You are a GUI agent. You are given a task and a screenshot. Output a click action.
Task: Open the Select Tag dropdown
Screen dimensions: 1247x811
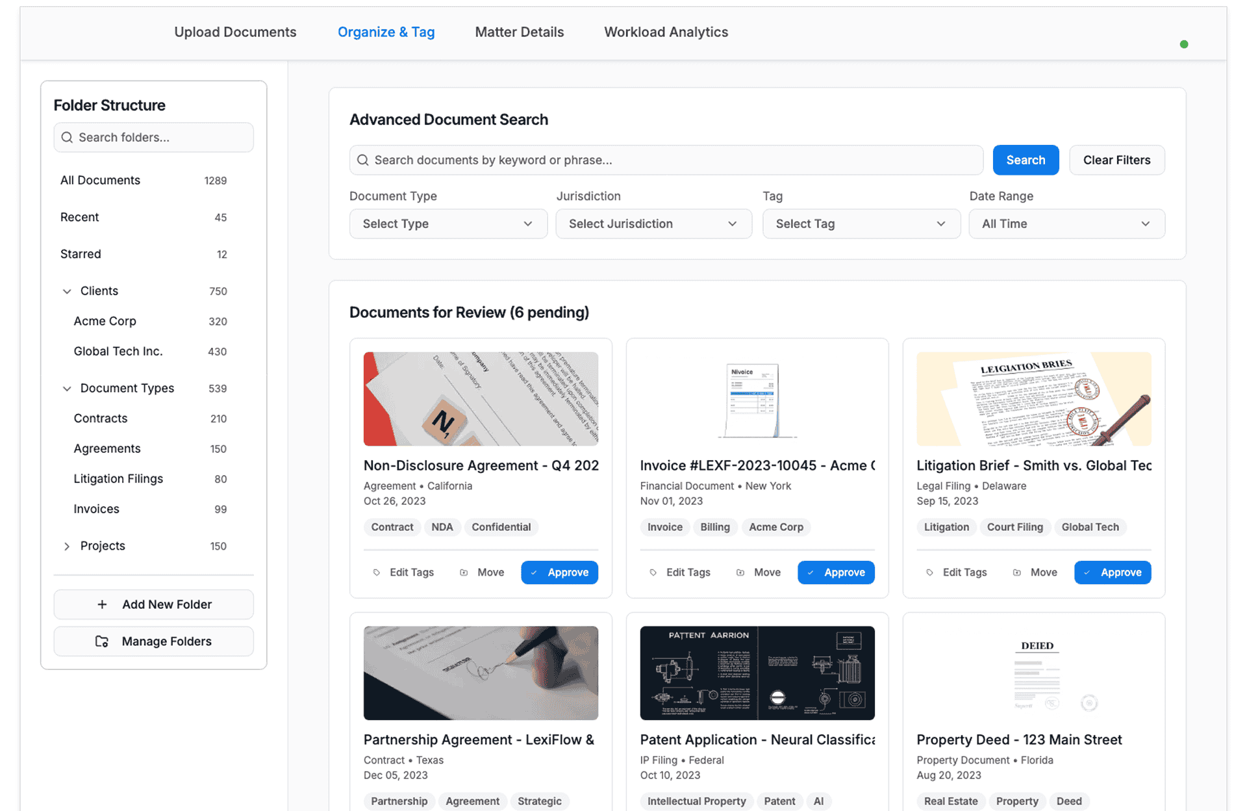point(861,224)
